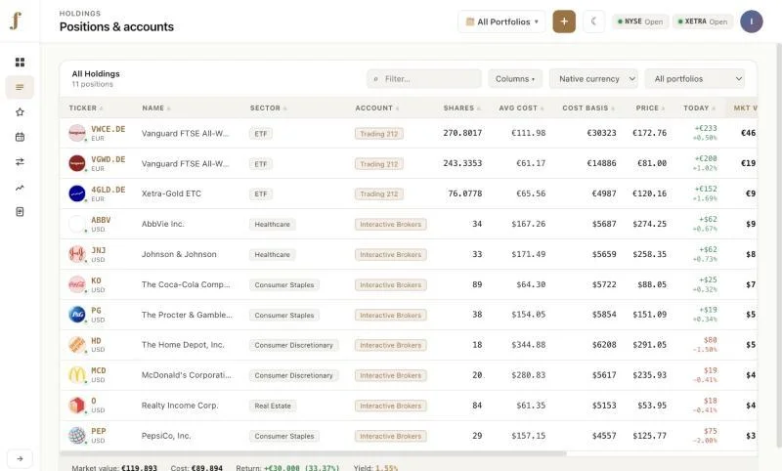This screenshot has width=782, height=471.
Task: Click the Real Estate sector tag
Action: pos(273,406)
